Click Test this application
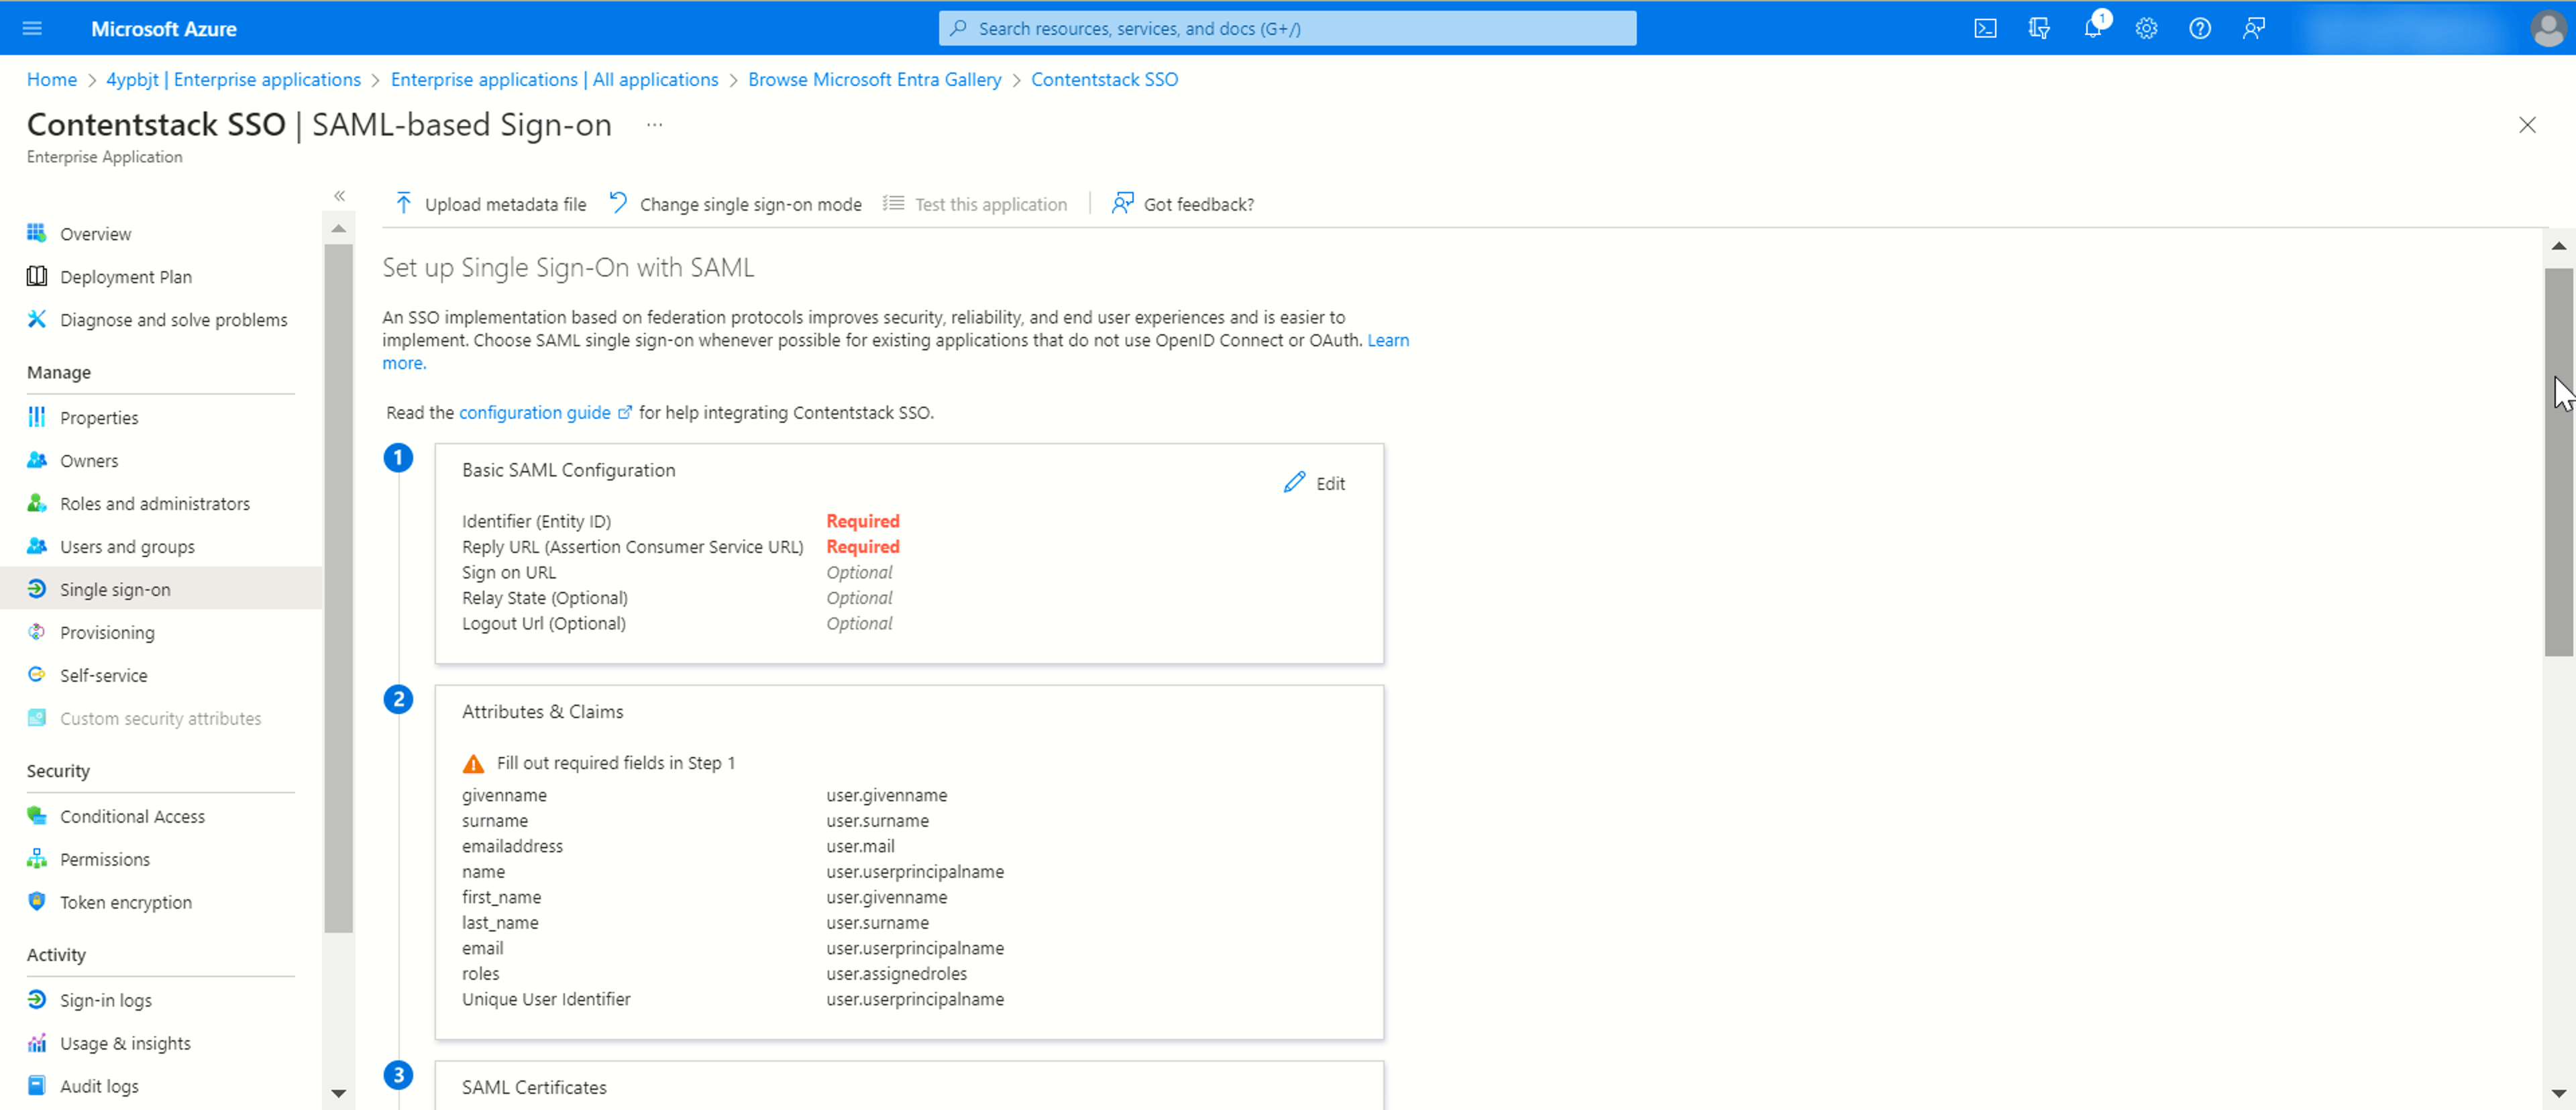 click(x=975, y=204)
